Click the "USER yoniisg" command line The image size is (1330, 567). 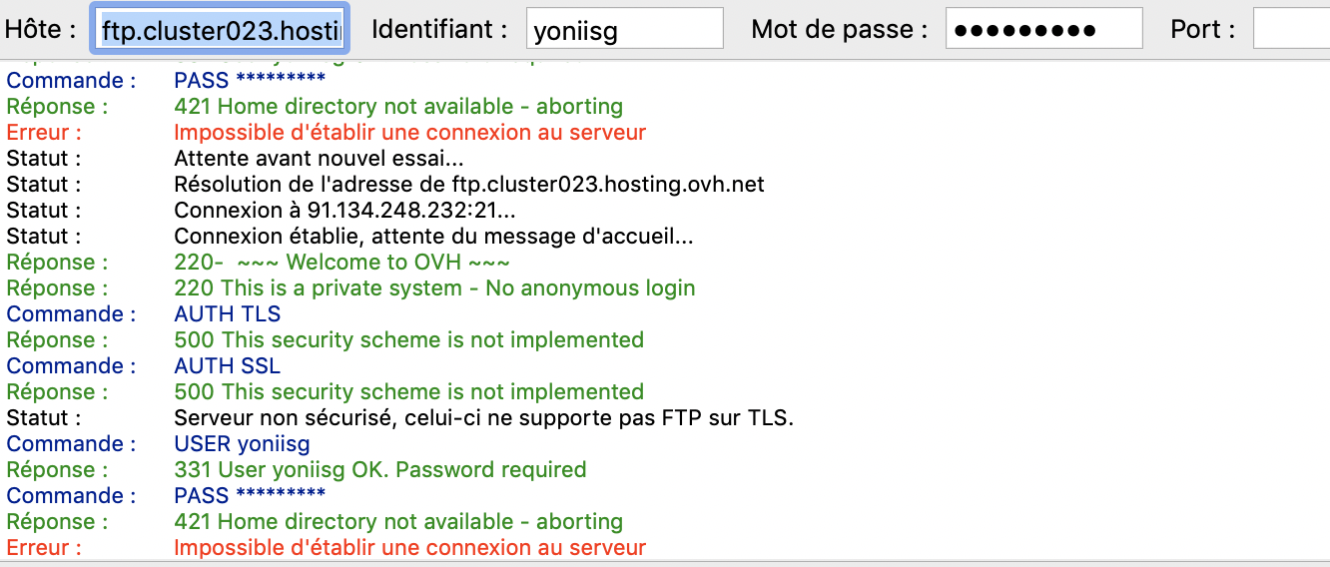(x=242, y=444)
